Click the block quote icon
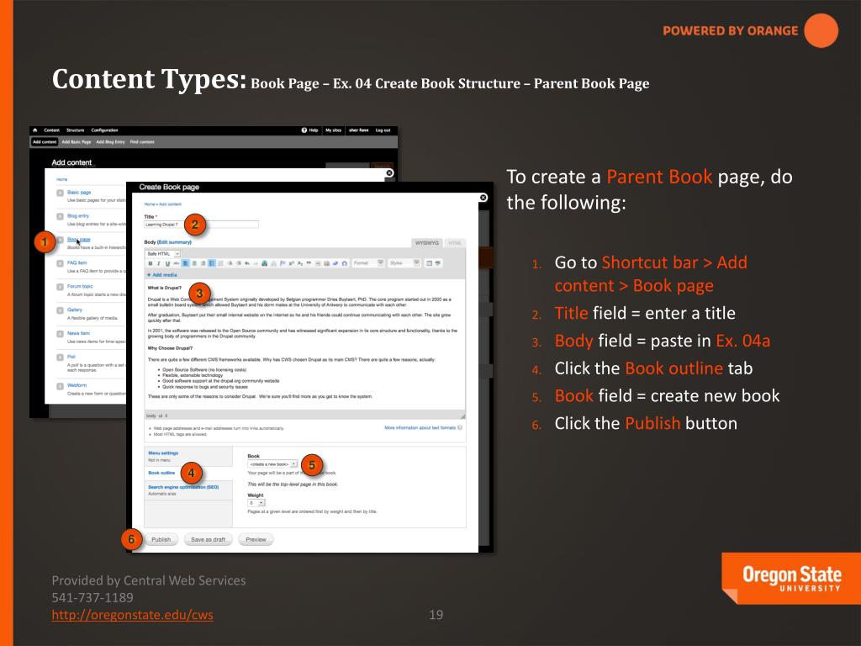861x646 pixels. coord(309,263)
